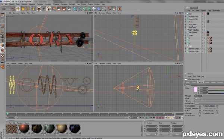
Task: Open Cameras menu of Perspective viewport
Action: 16,13
